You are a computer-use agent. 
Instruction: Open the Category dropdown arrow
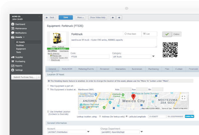click(153, 56)
